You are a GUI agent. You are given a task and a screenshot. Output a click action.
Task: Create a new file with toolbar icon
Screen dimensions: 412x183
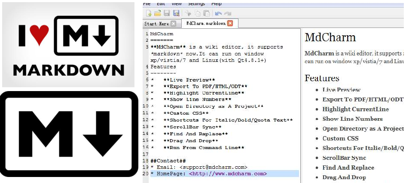click(149, 13)
